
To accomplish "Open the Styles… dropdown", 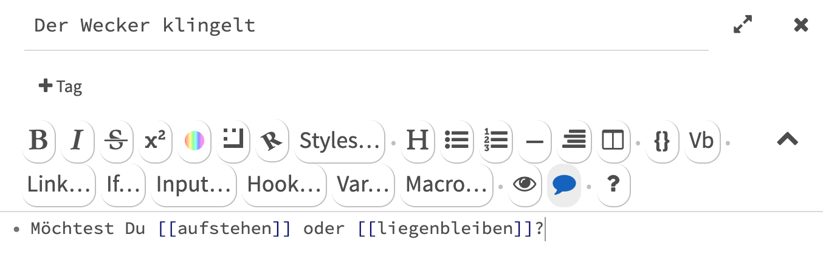I will 340,141.
